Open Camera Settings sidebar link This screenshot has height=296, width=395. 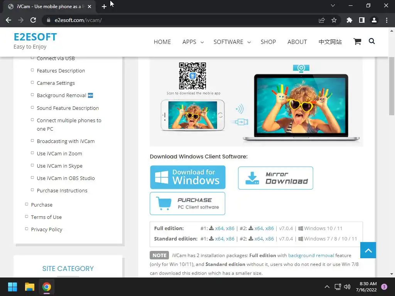(56, 83)
